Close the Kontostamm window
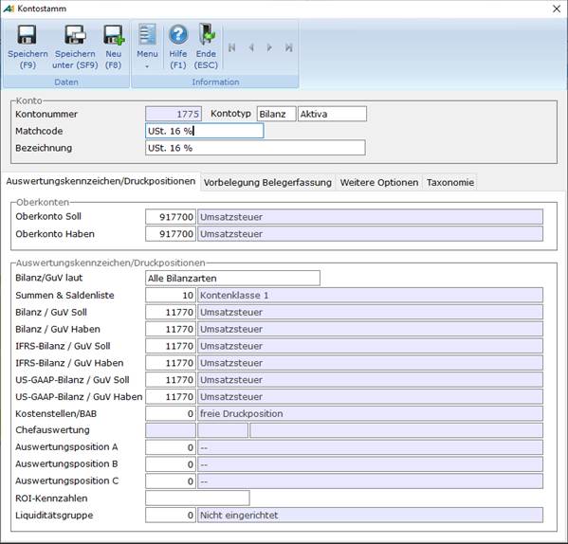The image size is (568, 544). coord(557,9)
